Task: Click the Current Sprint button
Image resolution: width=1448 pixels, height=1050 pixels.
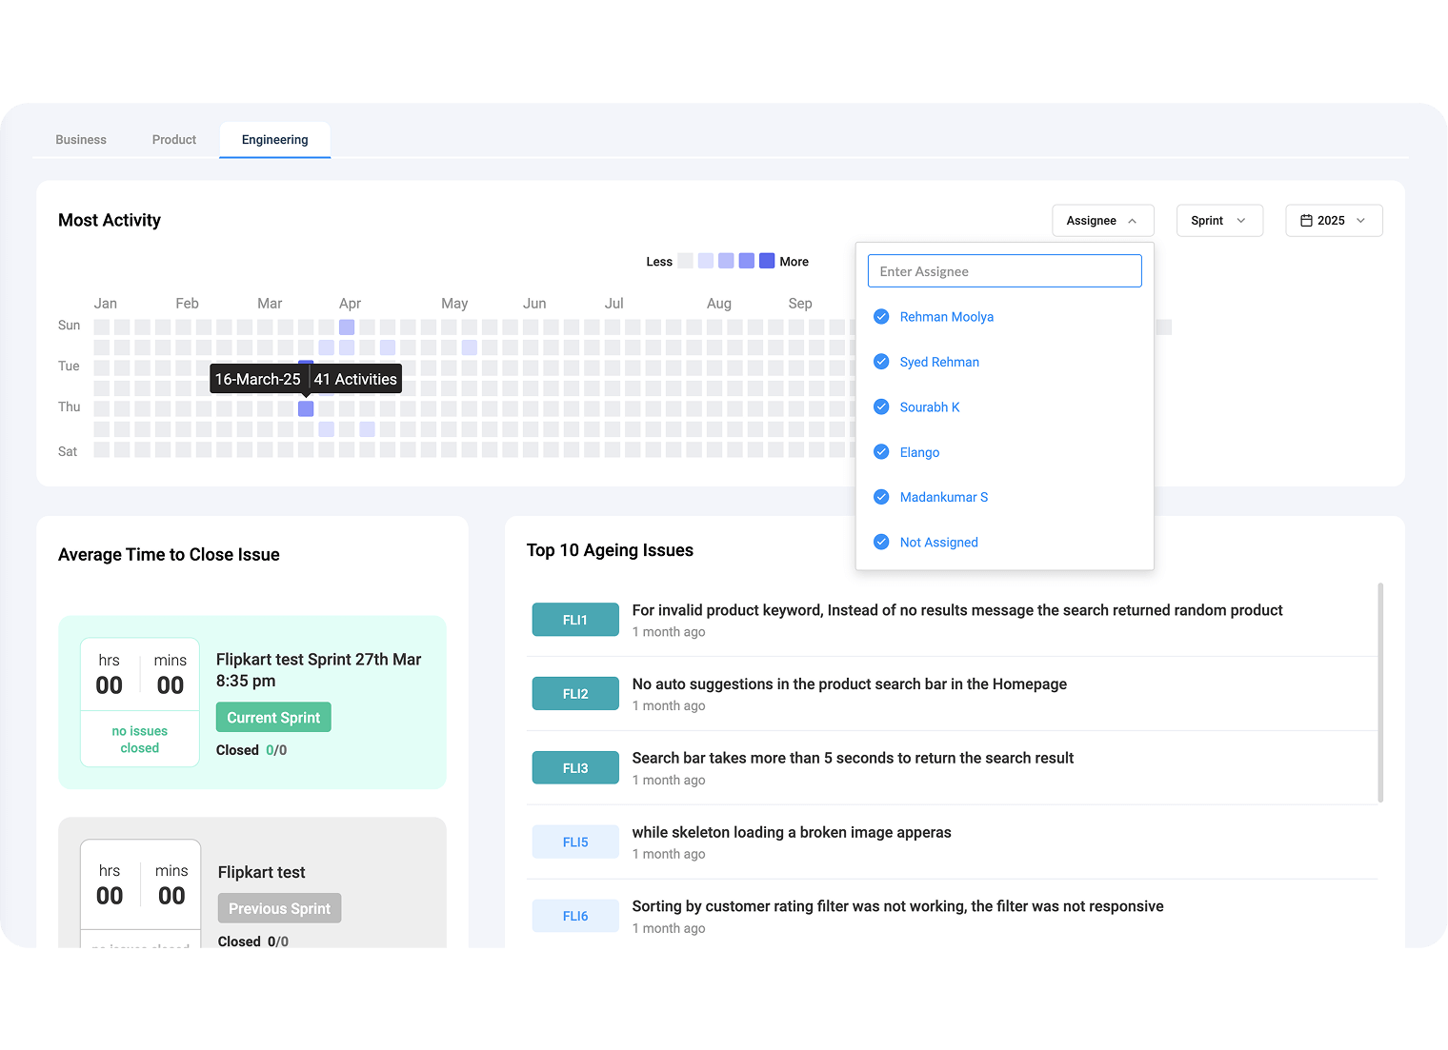Action: 273,718
